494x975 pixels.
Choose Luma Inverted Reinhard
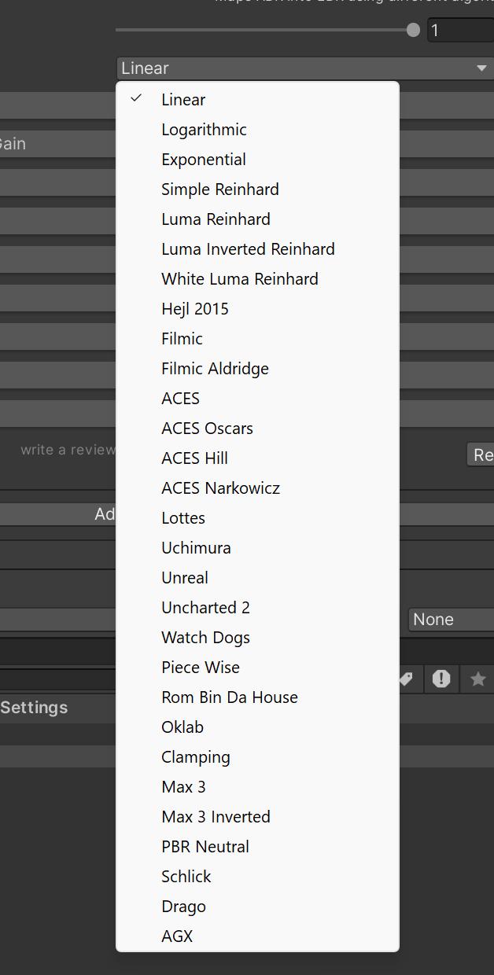click(x=248, y=249)
